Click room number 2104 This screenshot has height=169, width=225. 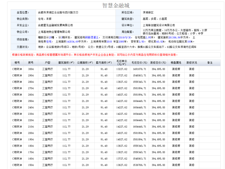click(31, 127)
